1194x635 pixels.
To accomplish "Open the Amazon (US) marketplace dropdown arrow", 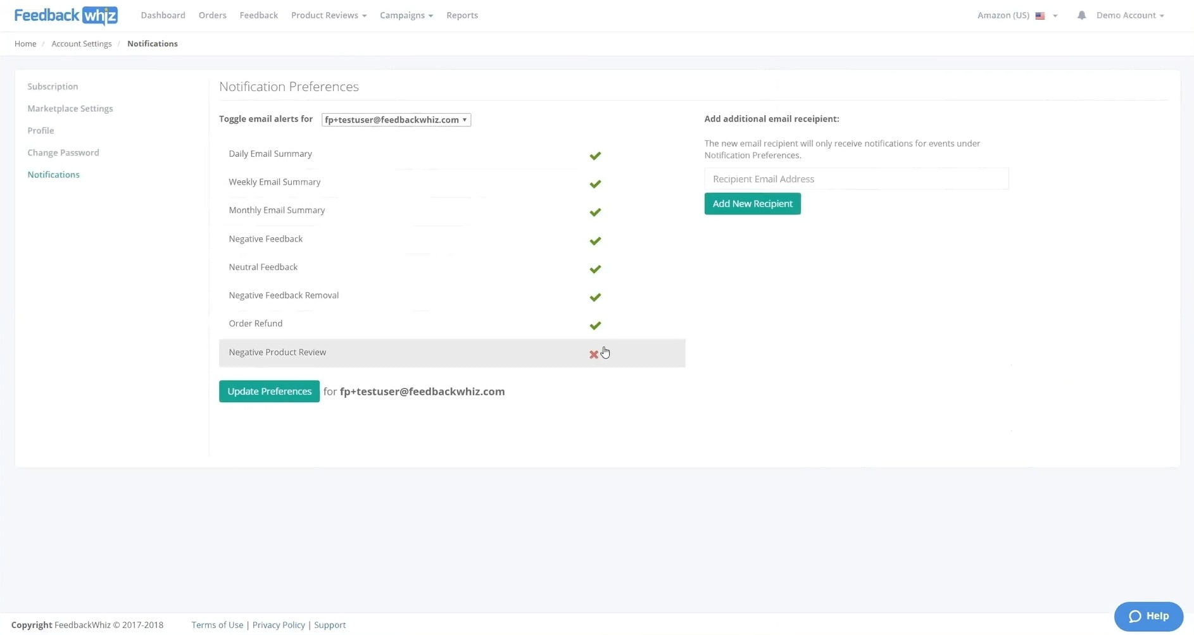I will pyautogui.click(x=1055, y=16).
